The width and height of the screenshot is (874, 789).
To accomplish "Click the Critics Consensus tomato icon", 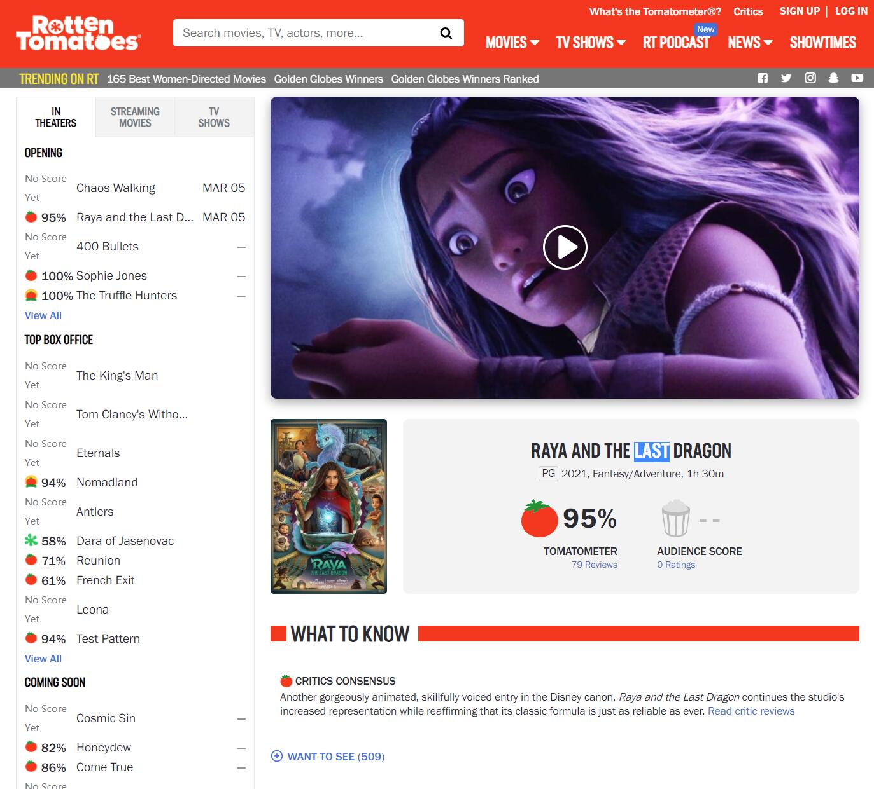I will pos(286,681).
